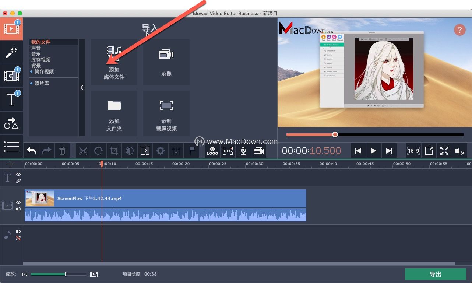Click the 导出 export button

point(436,274)
